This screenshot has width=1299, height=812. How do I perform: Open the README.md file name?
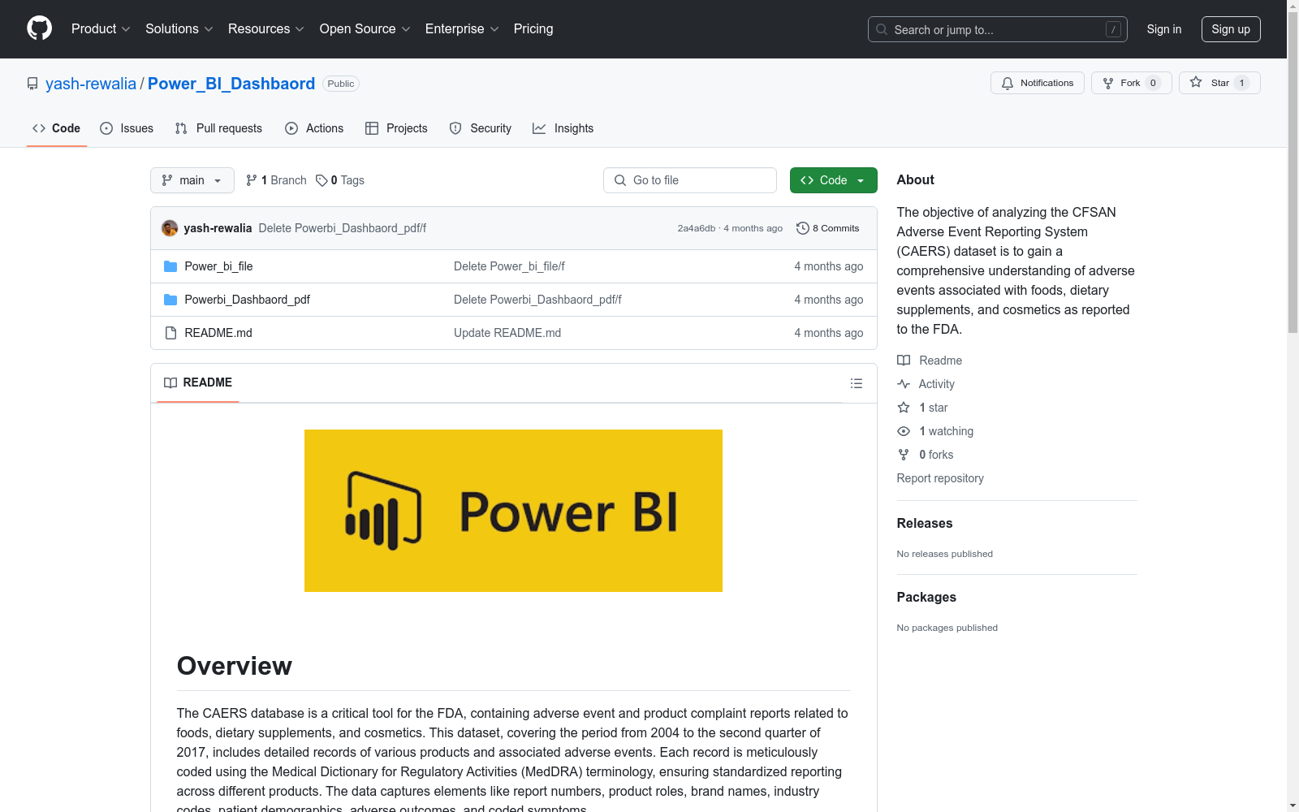[218, 333]
